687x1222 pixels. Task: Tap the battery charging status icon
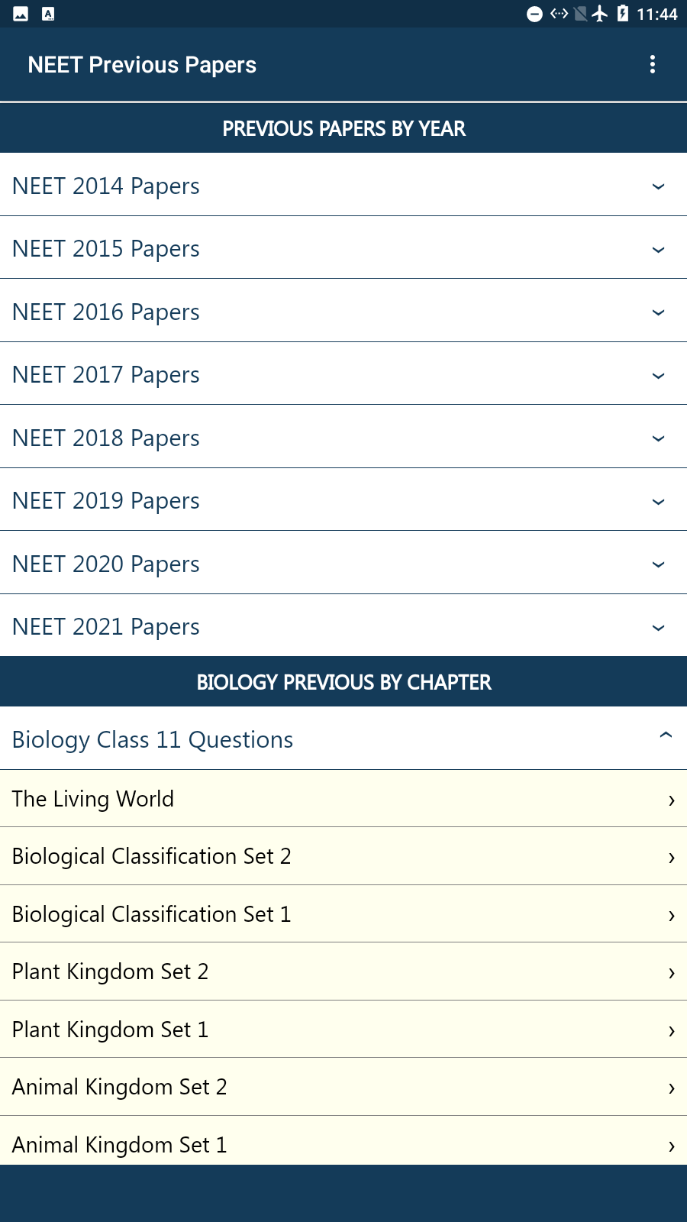623,14
